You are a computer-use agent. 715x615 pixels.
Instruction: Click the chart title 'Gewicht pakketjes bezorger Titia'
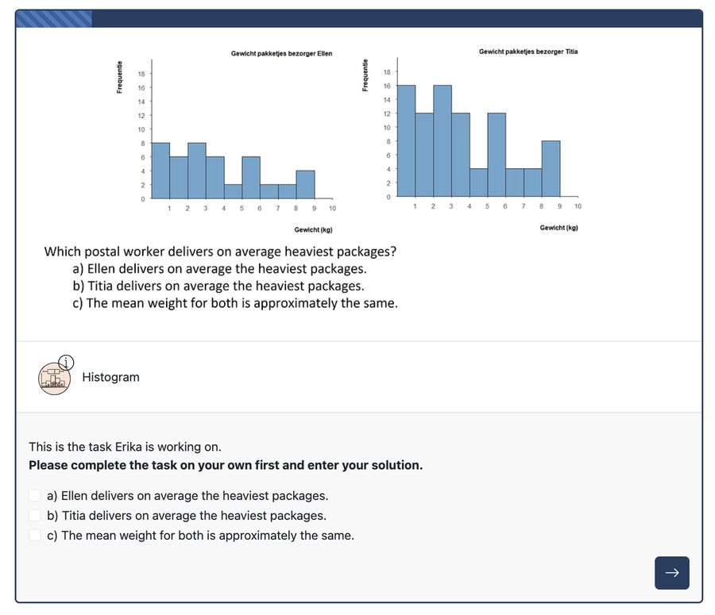(x=528, y=52)
